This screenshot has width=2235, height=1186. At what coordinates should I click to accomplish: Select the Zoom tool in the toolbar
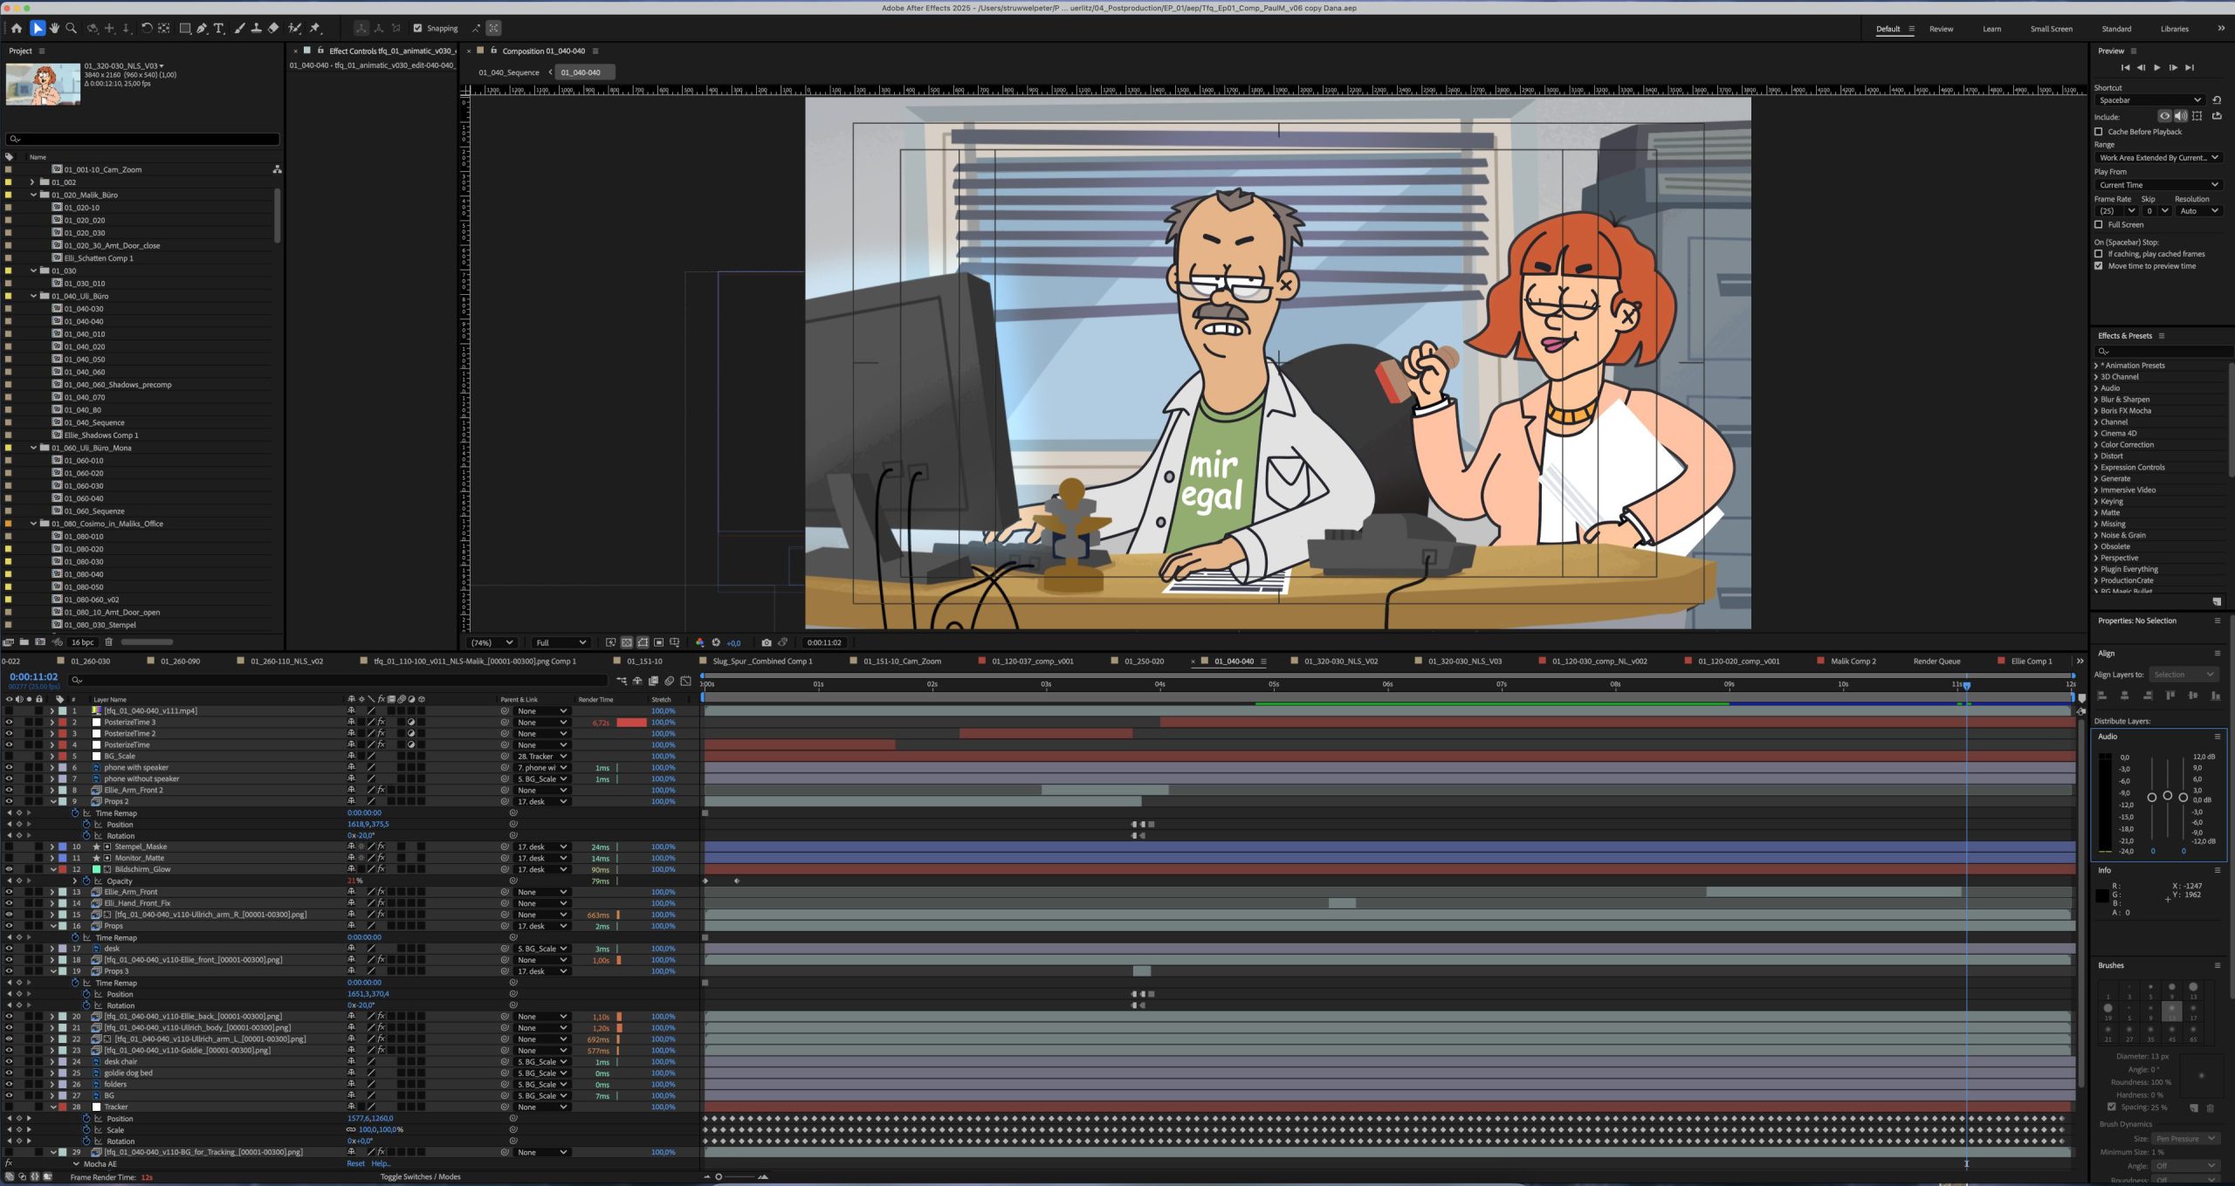pyautogui.click(x=71, y=28)
